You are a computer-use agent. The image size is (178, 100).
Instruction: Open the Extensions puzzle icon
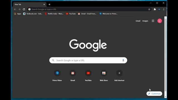pyautogui.click(x=155, y=9)
